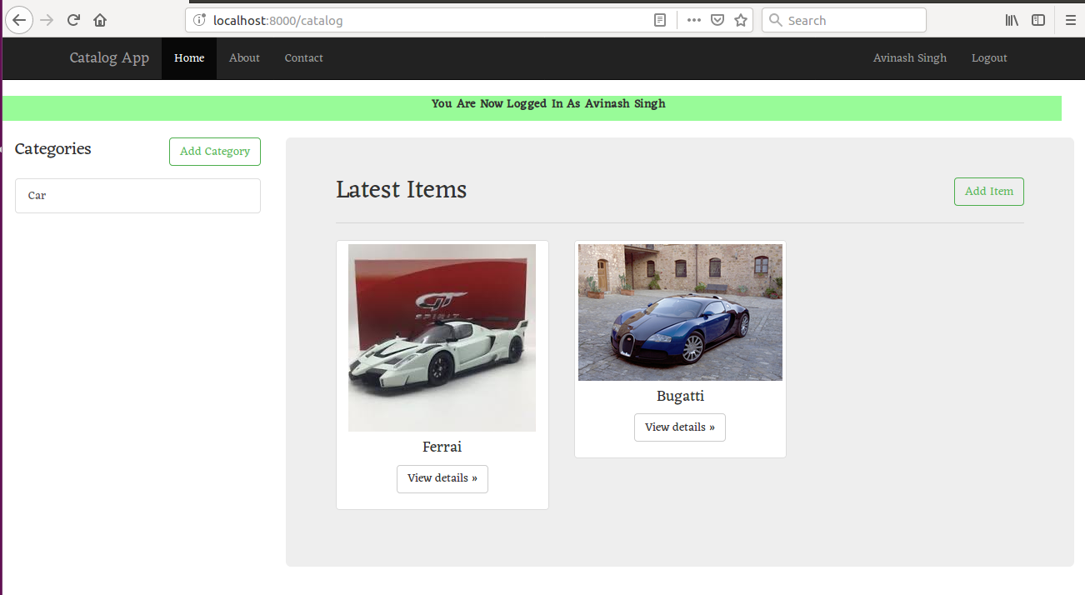Click the Bugatti car image
The height and width of the screenshot is (595, 1085).
(680, 312)
